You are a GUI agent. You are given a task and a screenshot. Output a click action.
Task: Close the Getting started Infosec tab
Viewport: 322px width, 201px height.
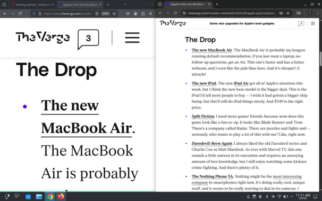pyautogui.click(x=53, y=4)
